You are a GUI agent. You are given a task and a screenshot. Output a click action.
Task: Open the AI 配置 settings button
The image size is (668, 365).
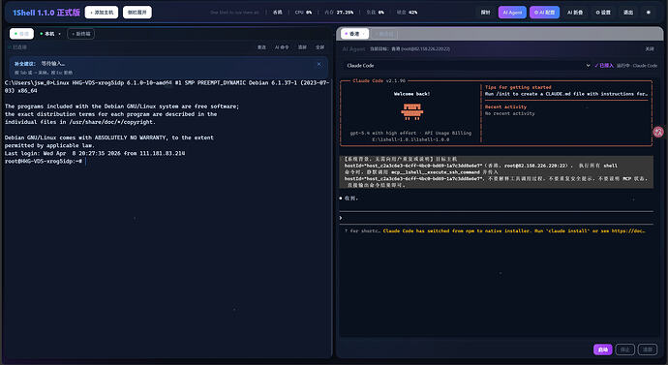[544, 13]
